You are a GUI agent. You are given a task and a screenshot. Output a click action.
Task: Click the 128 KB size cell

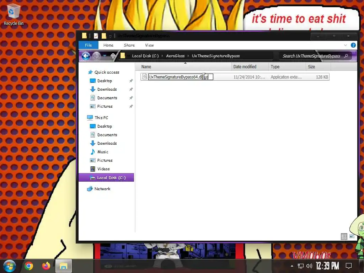point(322,77)
